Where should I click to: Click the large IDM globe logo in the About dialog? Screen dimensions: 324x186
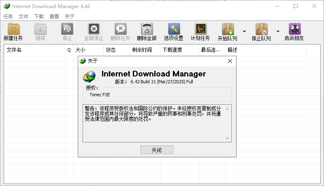tap(89, 77)
